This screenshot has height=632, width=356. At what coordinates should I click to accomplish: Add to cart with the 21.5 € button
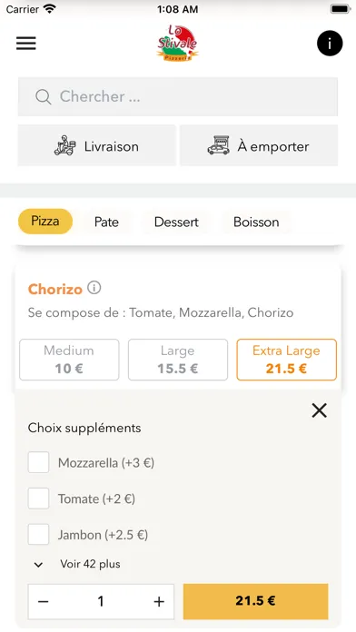pyautogui.click(x=255, y=601)
